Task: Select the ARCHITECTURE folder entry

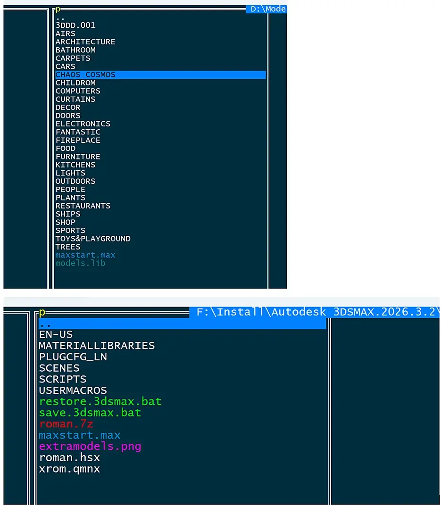Action: (x=85, y=42)
